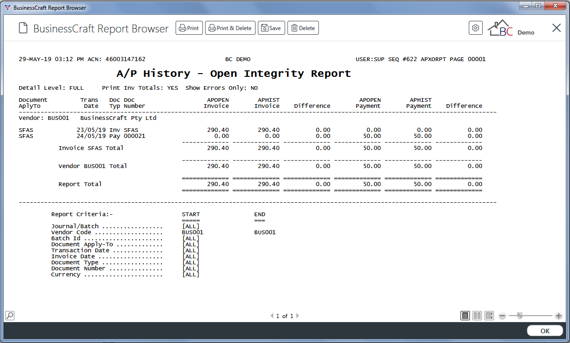
Task: Click the "Report Total" row label
Action: point(80,184)
